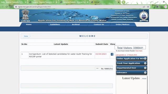The image size is (168, 94).
Task: Maximize the browser window
Action: pos(164,2)
